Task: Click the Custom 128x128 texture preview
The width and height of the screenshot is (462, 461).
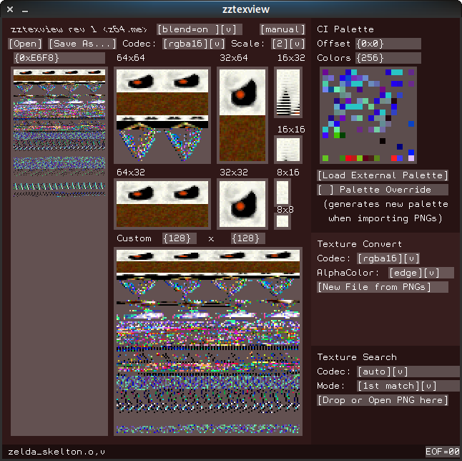Action: (x=208, y=341)
